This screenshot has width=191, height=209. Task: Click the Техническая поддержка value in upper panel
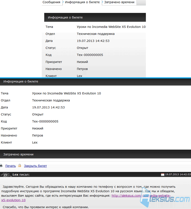coord(96,34)
